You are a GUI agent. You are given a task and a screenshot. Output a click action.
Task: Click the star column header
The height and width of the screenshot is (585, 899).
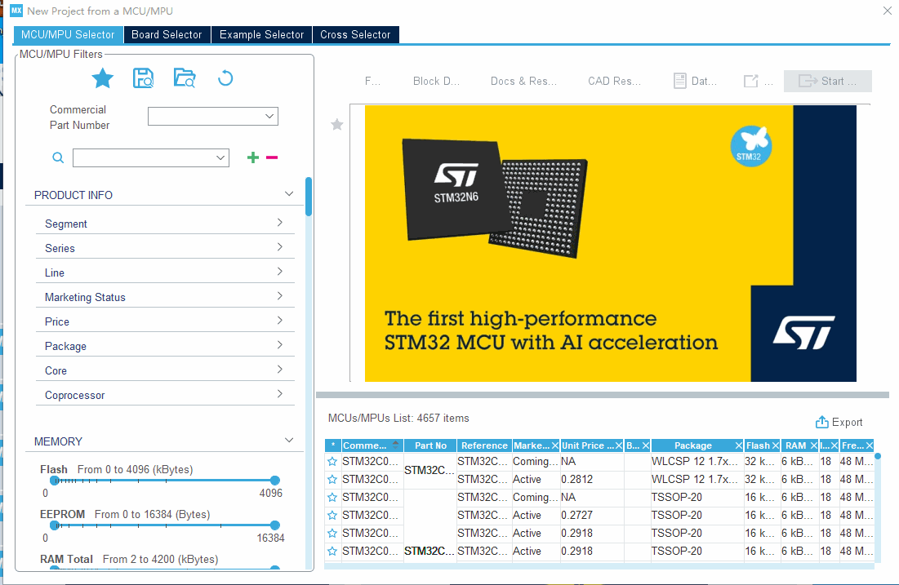(332, 445)
